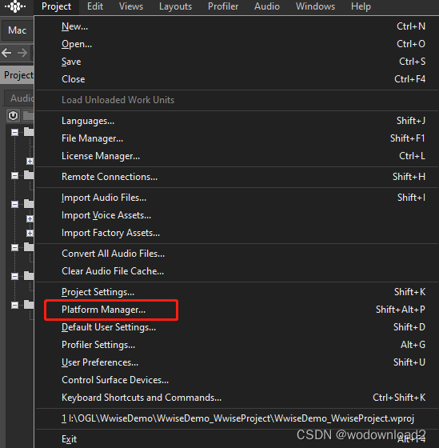The height and width of the screenshot is (448, 439).
Task: Open Project Settings...
Action: click(x=237, y=292)
